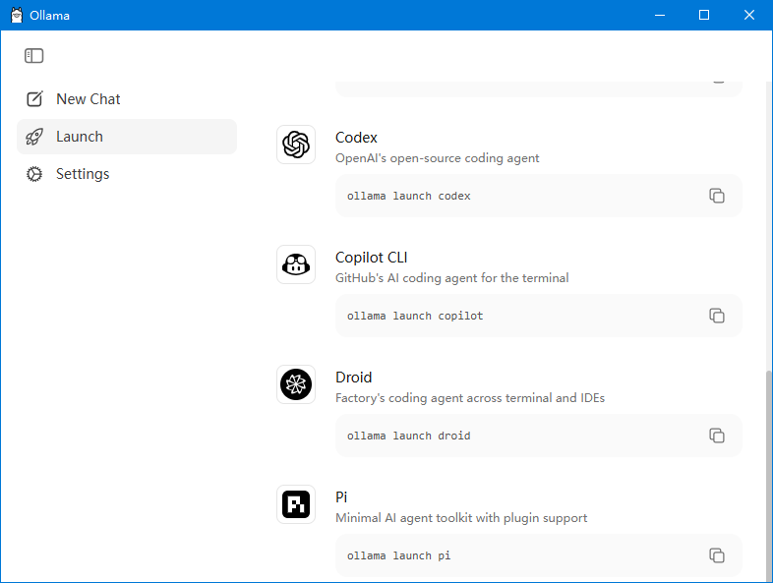Click 'Minimal AI agent toolkit with plugin support'
Viewport: 773px width, 583px height.
(x=461, y=518)
